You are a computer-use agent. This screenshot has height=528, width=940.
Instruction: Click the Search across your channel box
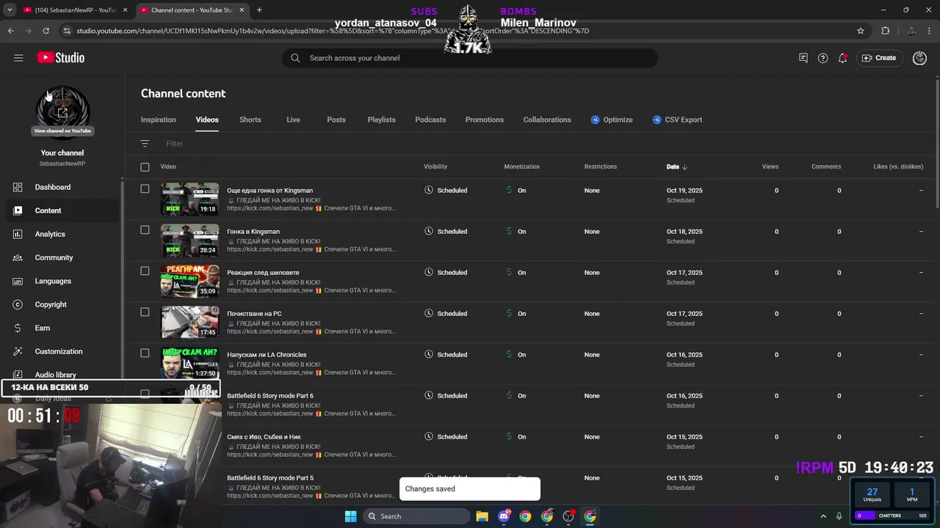(470, 58)
